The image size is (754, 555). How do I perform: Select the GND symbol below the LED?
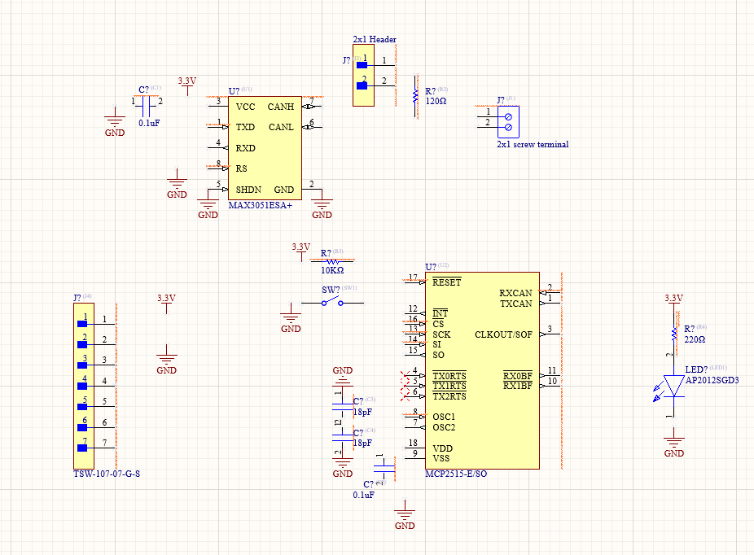point(673,446)
